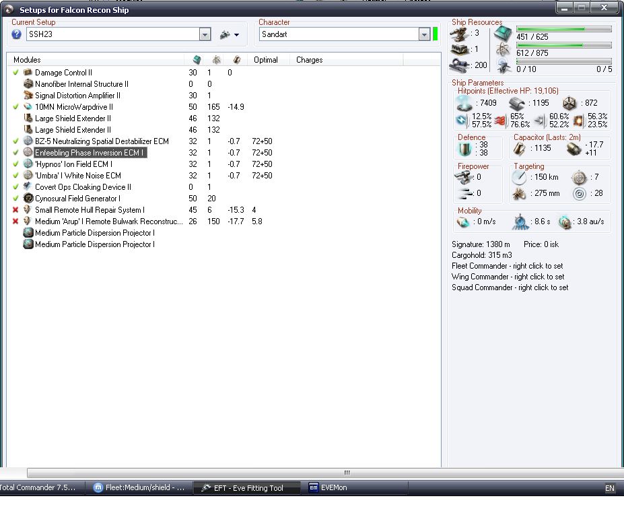Toggle Small Remote Hull Repair System red X
The width and height of the screenshot is (624, 513).
[15, 210]
